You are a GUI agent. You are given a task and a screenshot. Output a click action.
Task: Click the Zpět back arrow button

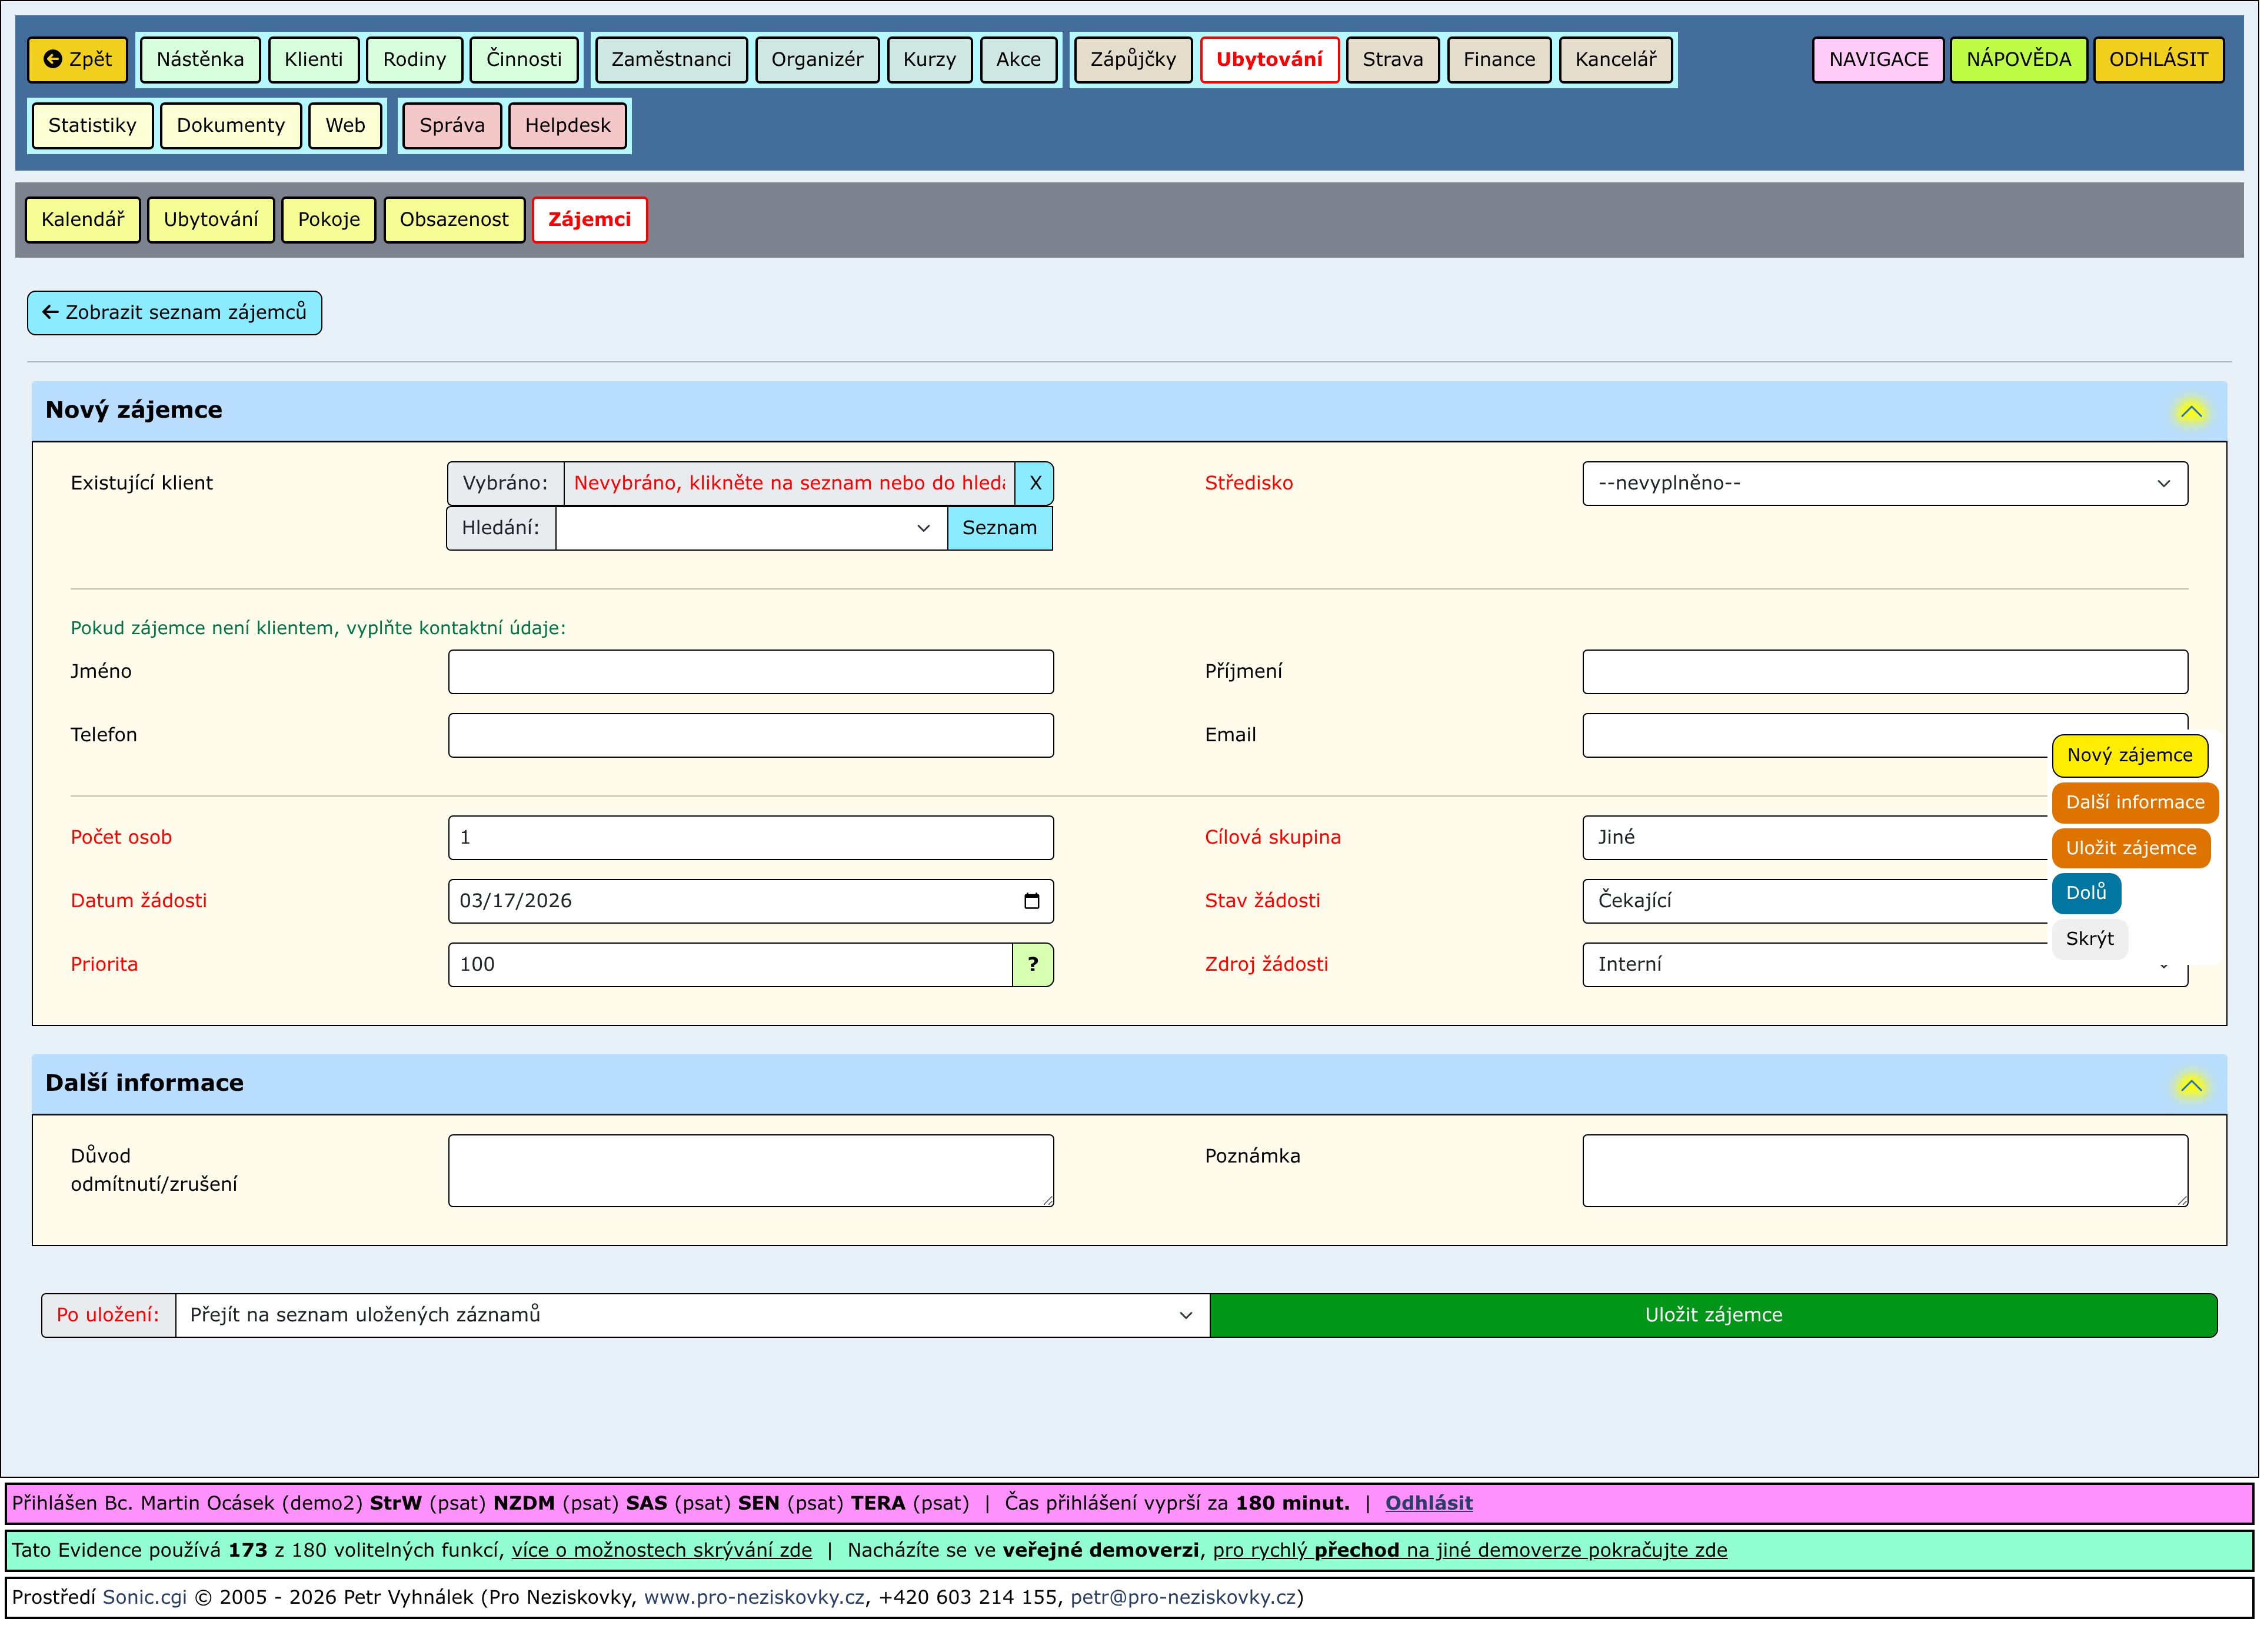pos(78,59)
